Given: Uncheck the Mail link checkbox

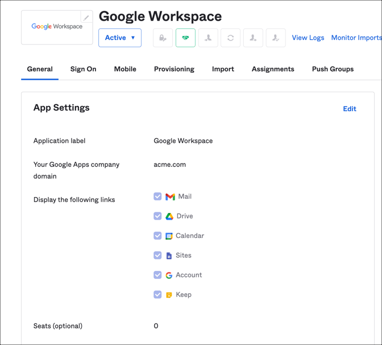Looking at the screenshot, I should pyautogui.click(x=157, y=196).
